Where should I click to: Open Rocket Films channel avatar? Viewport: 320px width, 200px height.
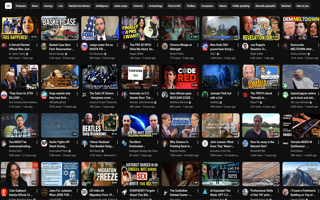(165, 46)
